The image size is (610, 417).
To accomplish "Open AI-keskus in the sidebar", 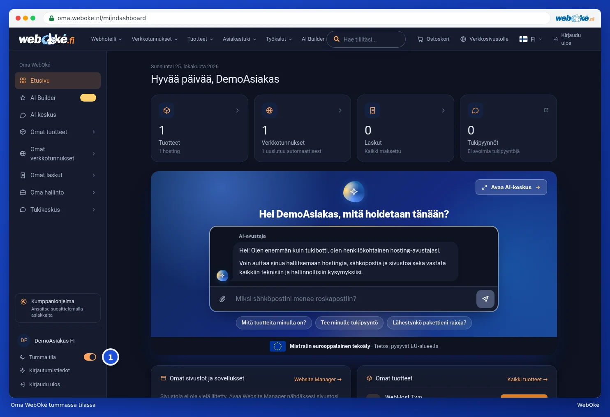I will click(x=58, y=115).
